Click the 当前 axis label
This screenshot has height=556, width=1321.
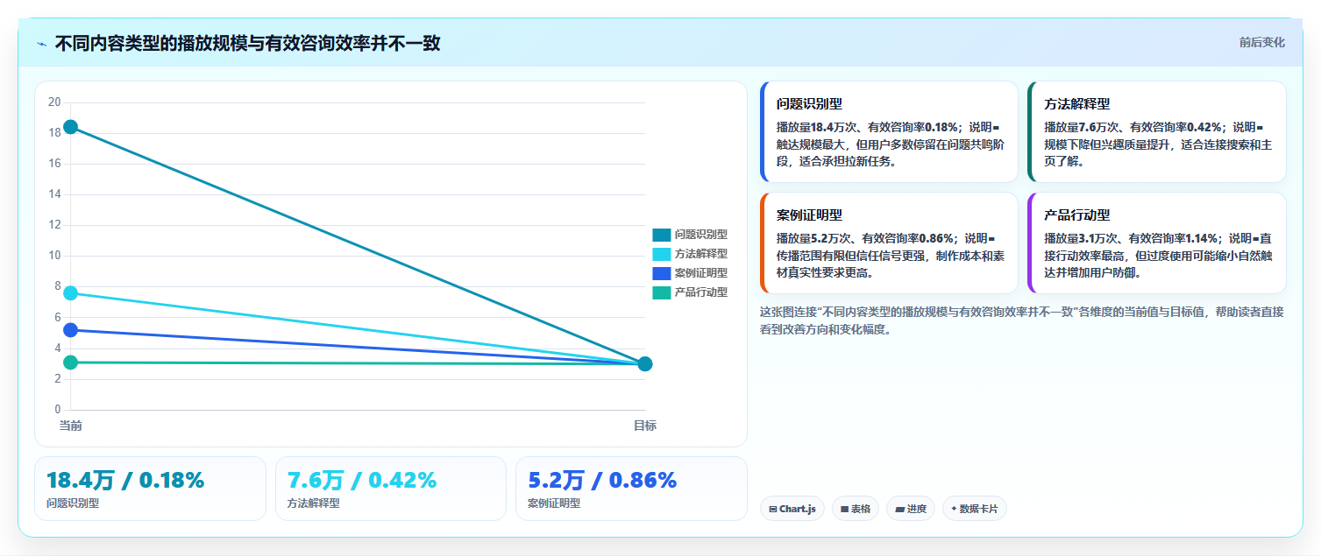pyautogui.click(x=70, y=426)
